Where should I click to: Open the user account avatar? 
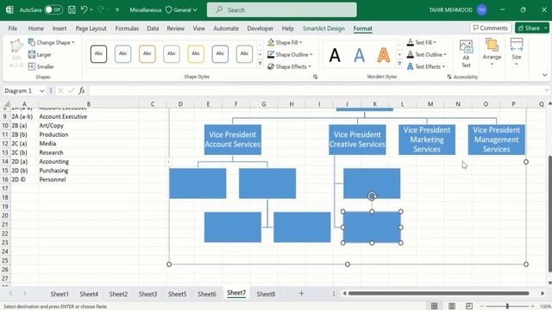[482, 9]
